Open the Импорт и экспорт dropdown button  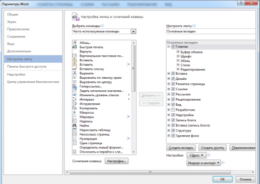click(203, 163)
